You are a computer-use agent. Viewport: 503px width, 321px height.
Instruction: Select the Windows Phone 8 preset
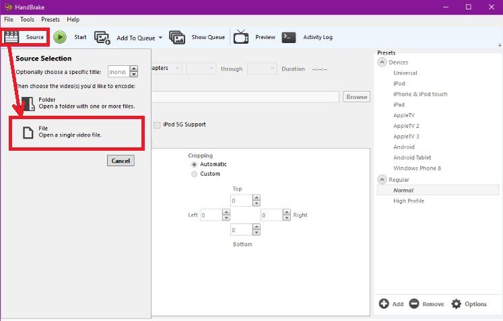tap(417, 168)
